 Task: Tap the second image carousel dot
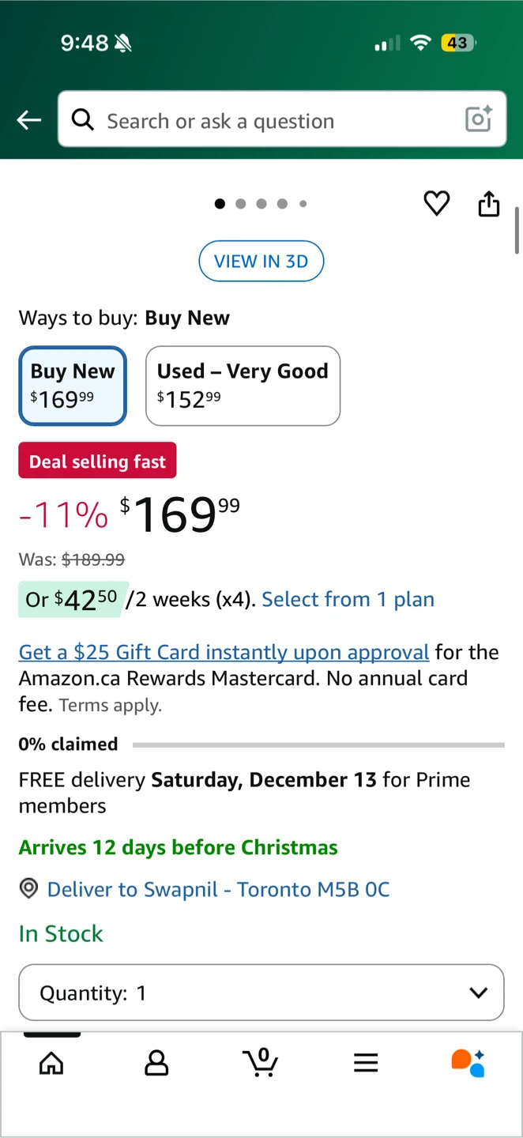(x=240, y=204)
